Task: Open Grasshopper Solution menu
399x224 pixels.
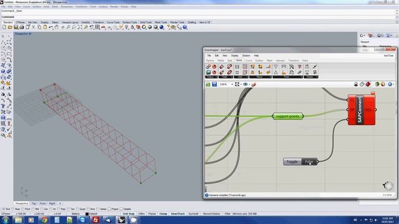Action: pyautogui.click(x=246, y=55)
